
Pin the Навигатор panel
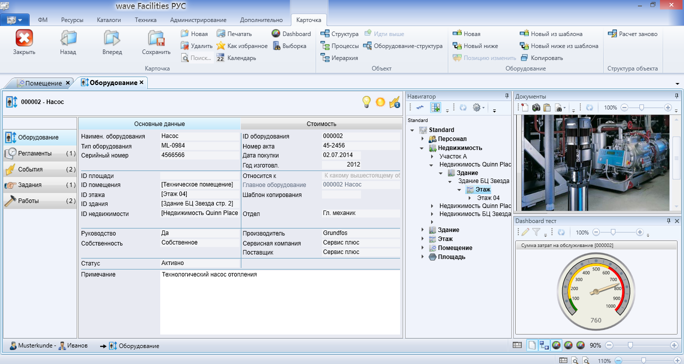507,96
